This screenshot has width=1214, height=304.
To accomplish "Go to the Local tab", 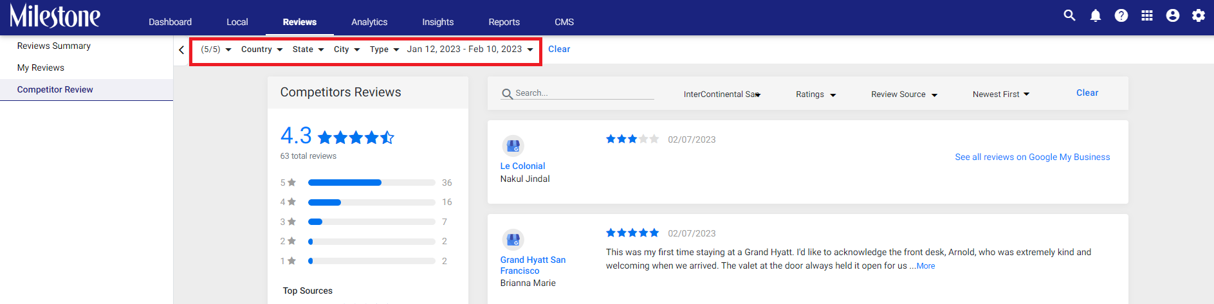I will pyautogui.click(x=237, y=22).
